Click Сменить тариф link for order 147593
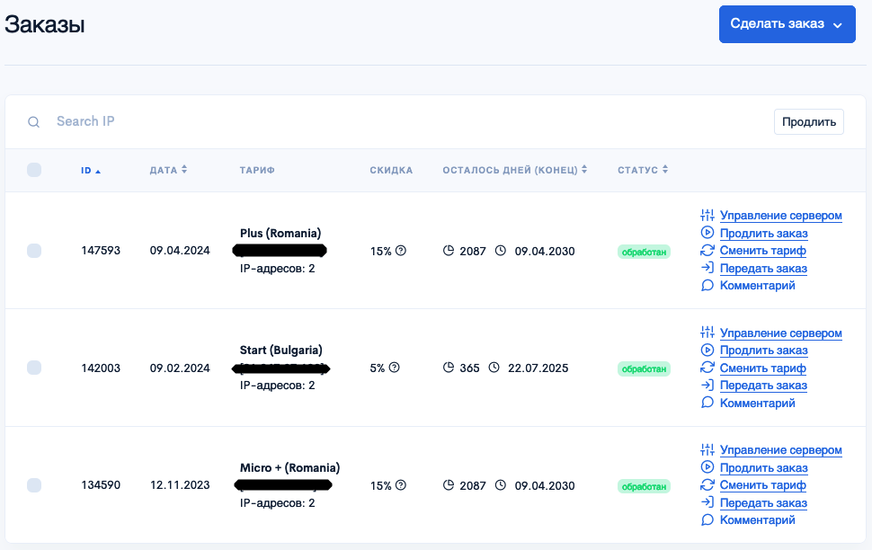872x550 pixels. point(762,250)
